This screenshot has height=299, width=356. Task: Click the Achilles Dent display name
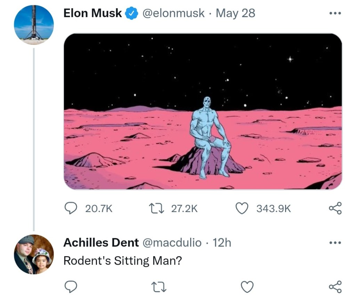click(101, 243)
